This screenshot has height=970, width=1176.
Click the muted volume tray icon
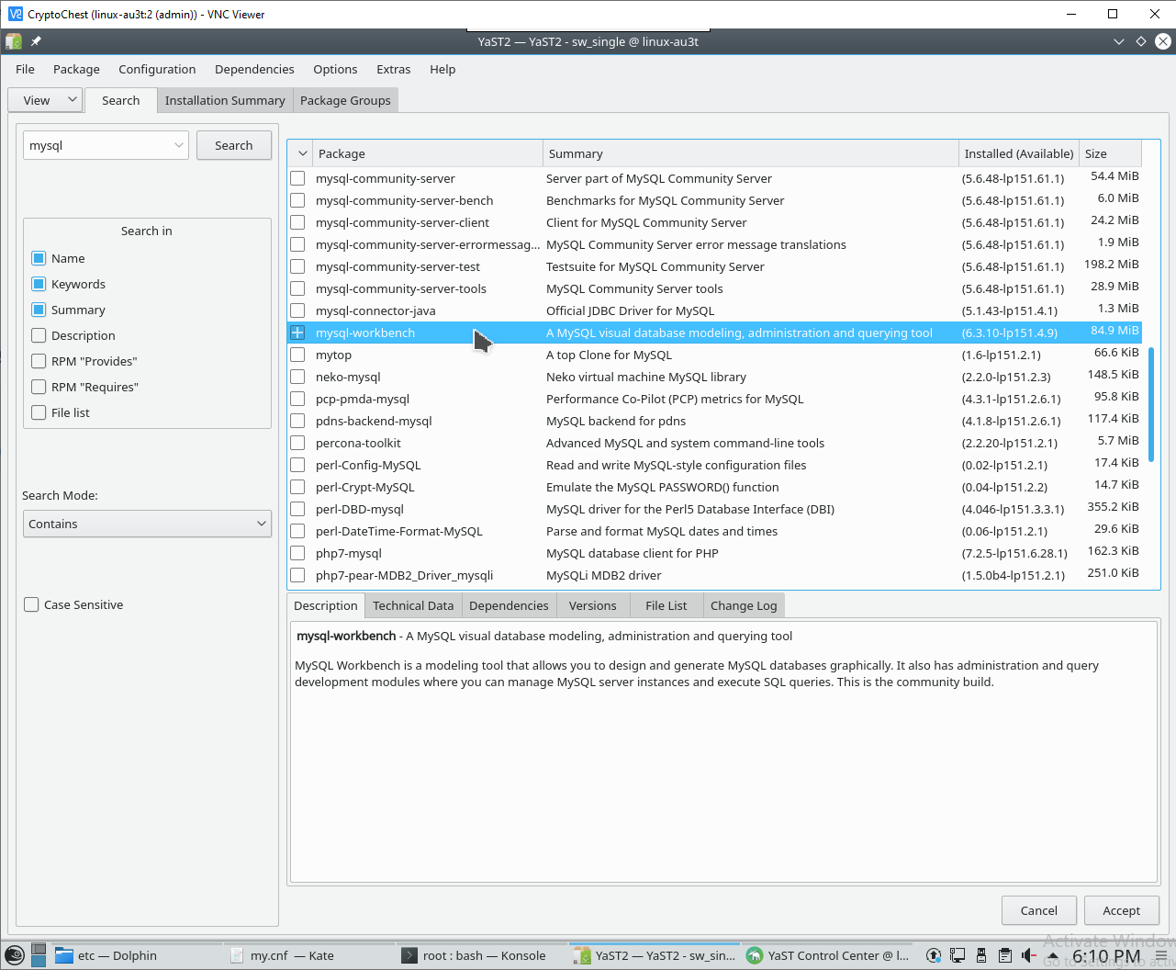tap(1028, 955)
